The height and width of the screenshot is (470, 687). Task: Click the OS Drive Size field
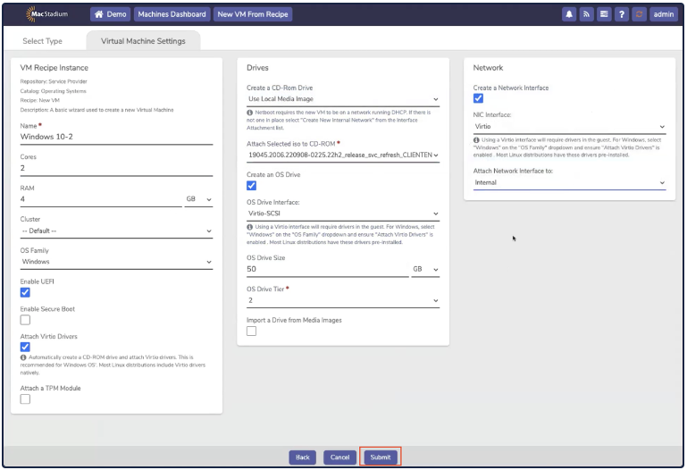[x=327, y=269]
